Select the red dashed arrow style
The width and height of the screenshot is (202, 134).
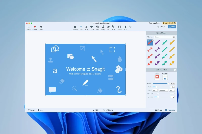click(x=150, y=56)
